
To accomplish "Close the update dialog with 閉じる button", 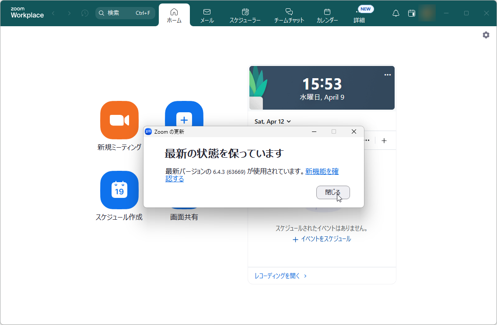I will click(x=333, y=192).
